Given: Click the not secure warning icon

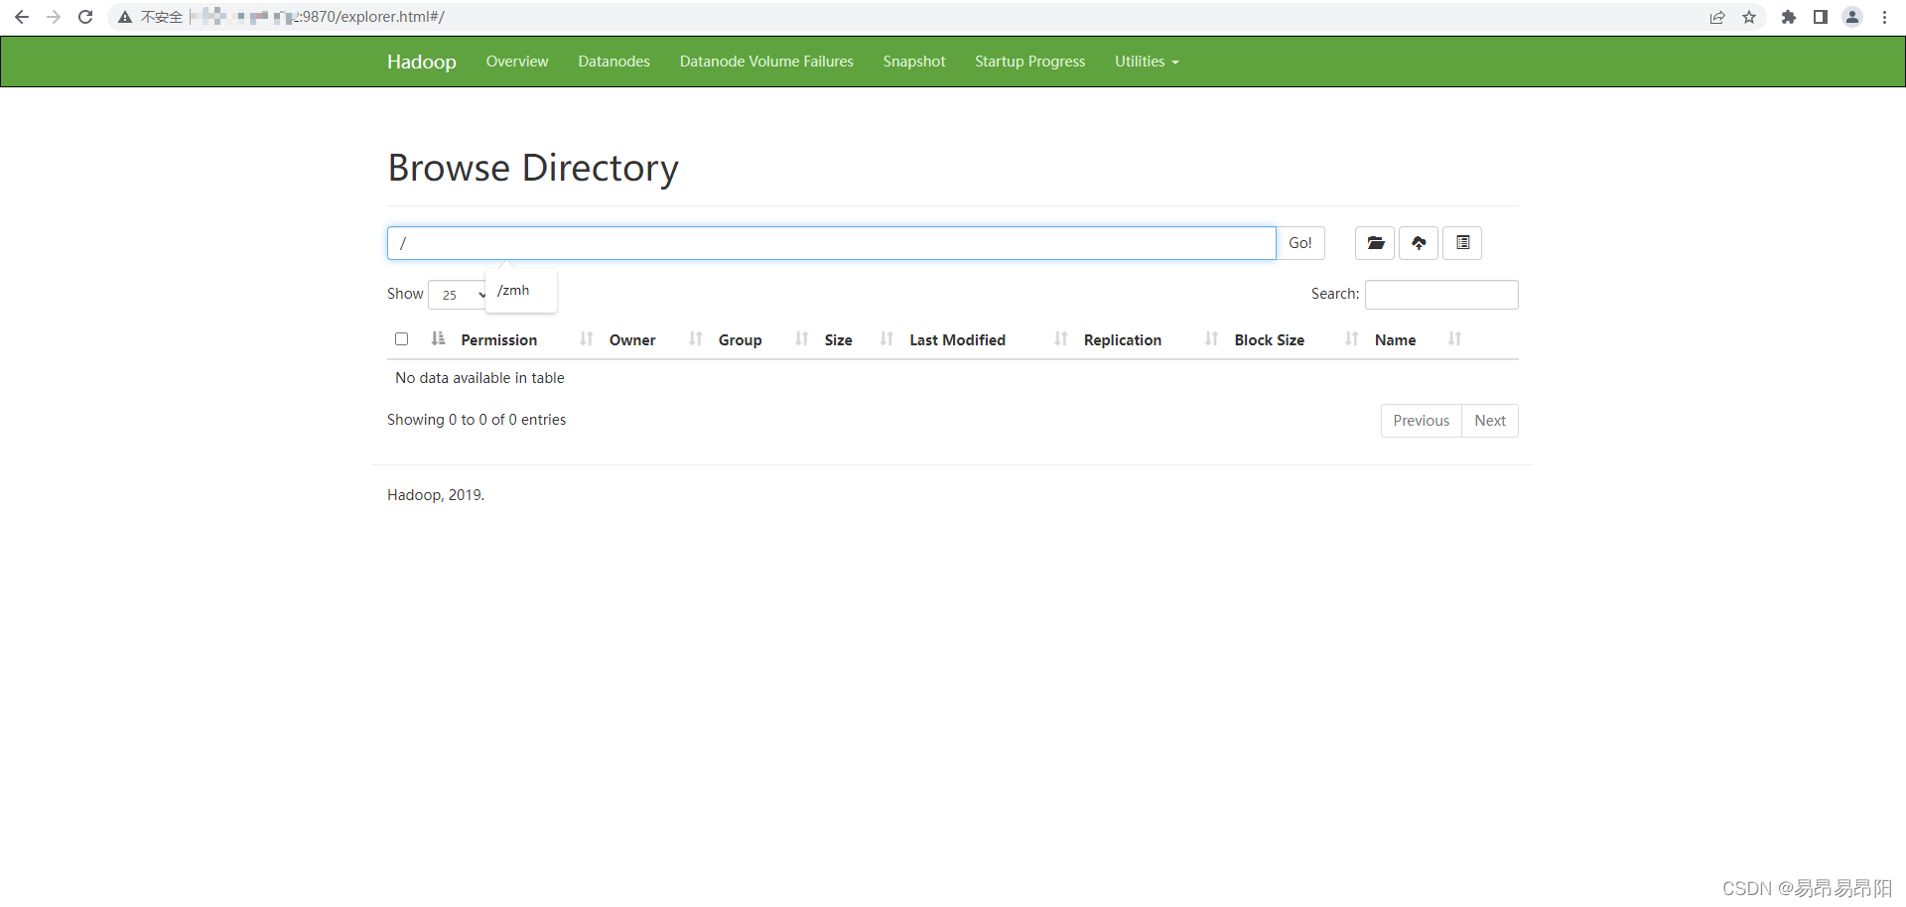Looking at the screenshot, I should click(125, 17).
